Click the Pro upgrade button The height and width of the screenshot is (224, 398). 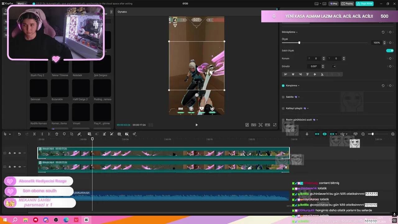334,4
